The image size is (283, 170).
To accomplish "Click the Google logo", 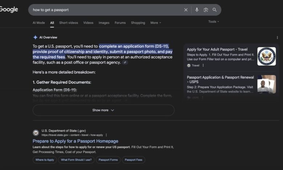I will pyautogui.click(x=9, y=9).
